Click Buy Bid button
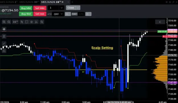The image size is (178, 103). (26, 14)
